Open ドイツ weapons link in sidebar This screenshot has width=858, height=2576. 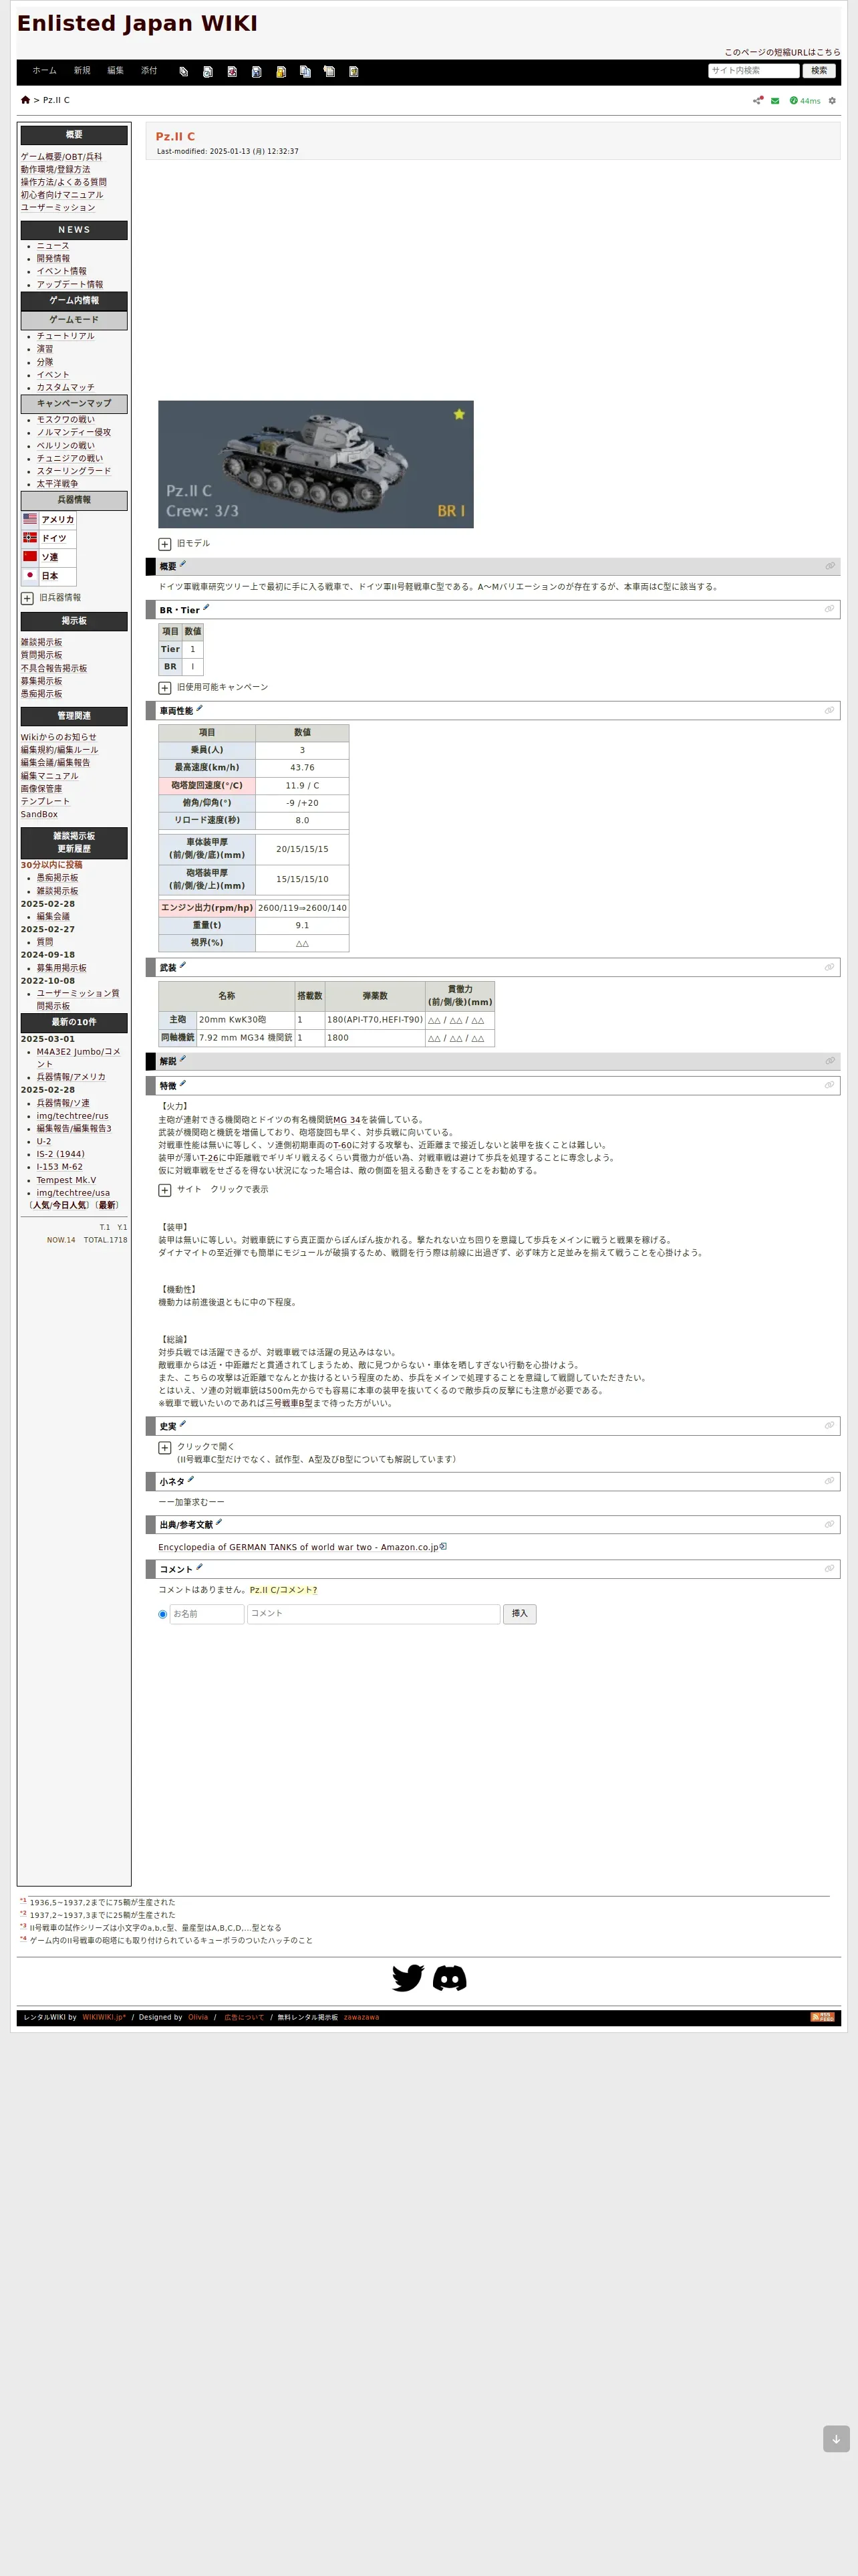[x=54, y=538]
